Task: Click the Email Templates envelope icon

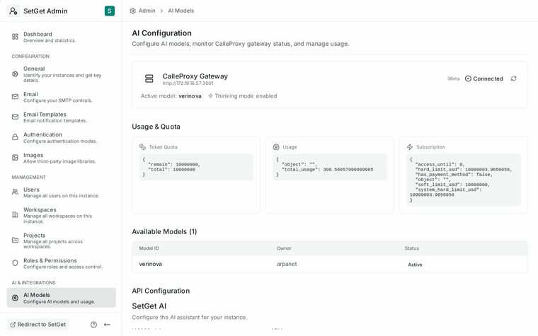Action: tap(15, 117)
